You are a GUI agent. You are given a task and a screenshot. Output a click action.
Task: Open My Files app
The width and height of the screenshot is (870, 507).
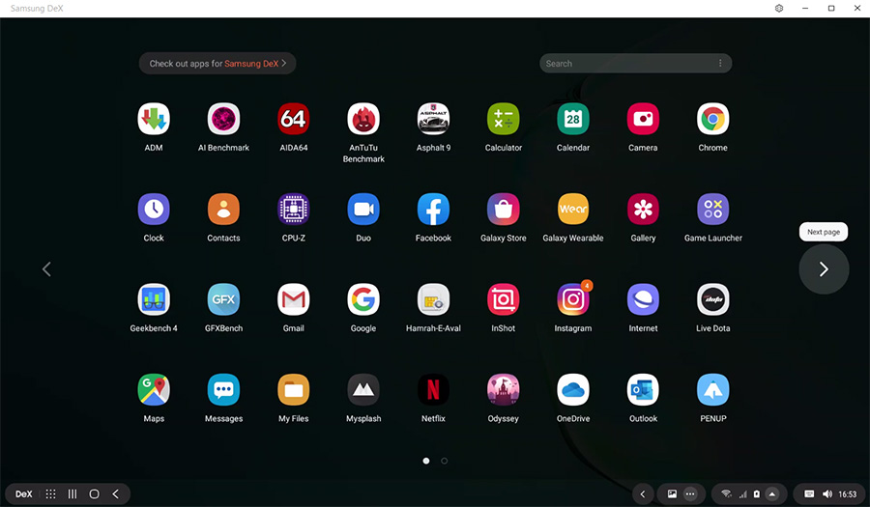(294, 389)
